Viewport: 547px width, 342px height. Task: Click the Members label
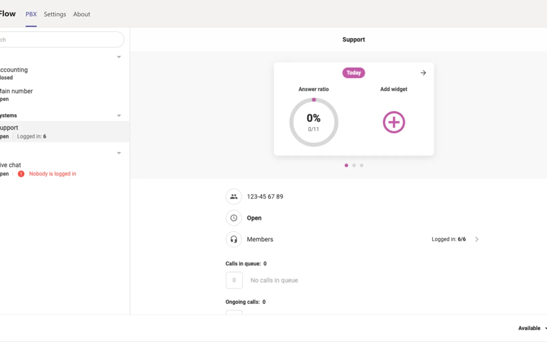[x=260, y=239]
